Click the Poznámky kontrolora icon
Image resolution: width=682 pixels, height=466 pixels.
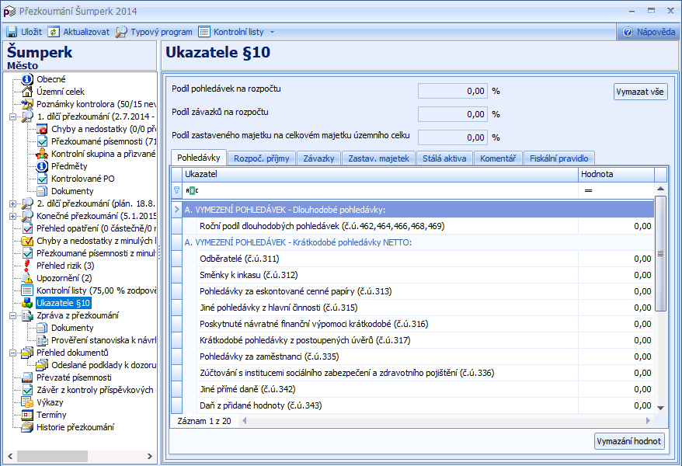pos(27,104)
